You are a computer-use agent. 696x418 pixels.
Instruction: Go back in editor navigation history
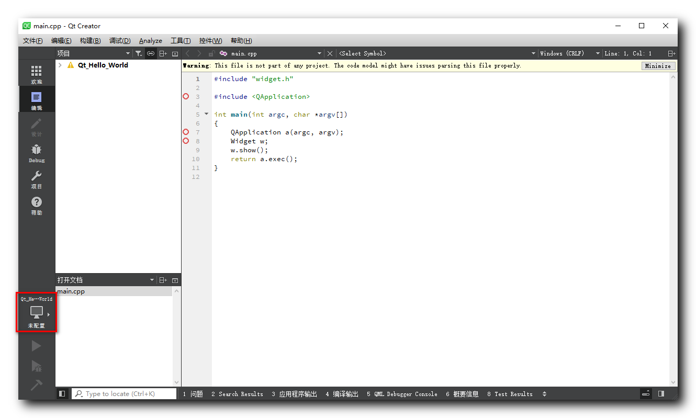(187, 53)
